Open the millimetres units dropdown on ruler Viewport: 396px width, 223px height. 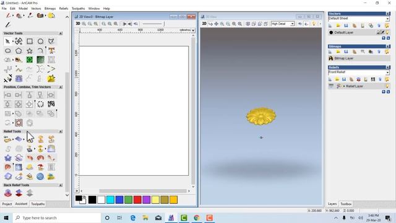point(193,30)
